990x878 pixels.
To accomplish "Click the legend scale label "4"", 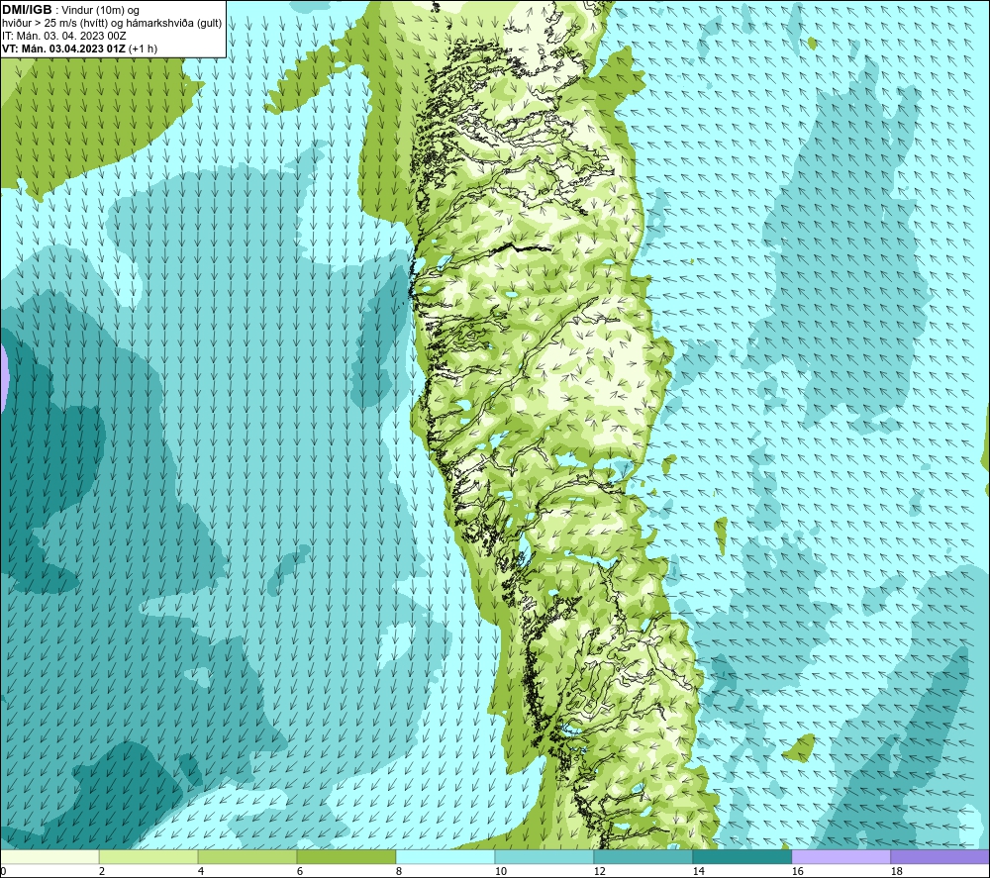I will click(201, 871).
